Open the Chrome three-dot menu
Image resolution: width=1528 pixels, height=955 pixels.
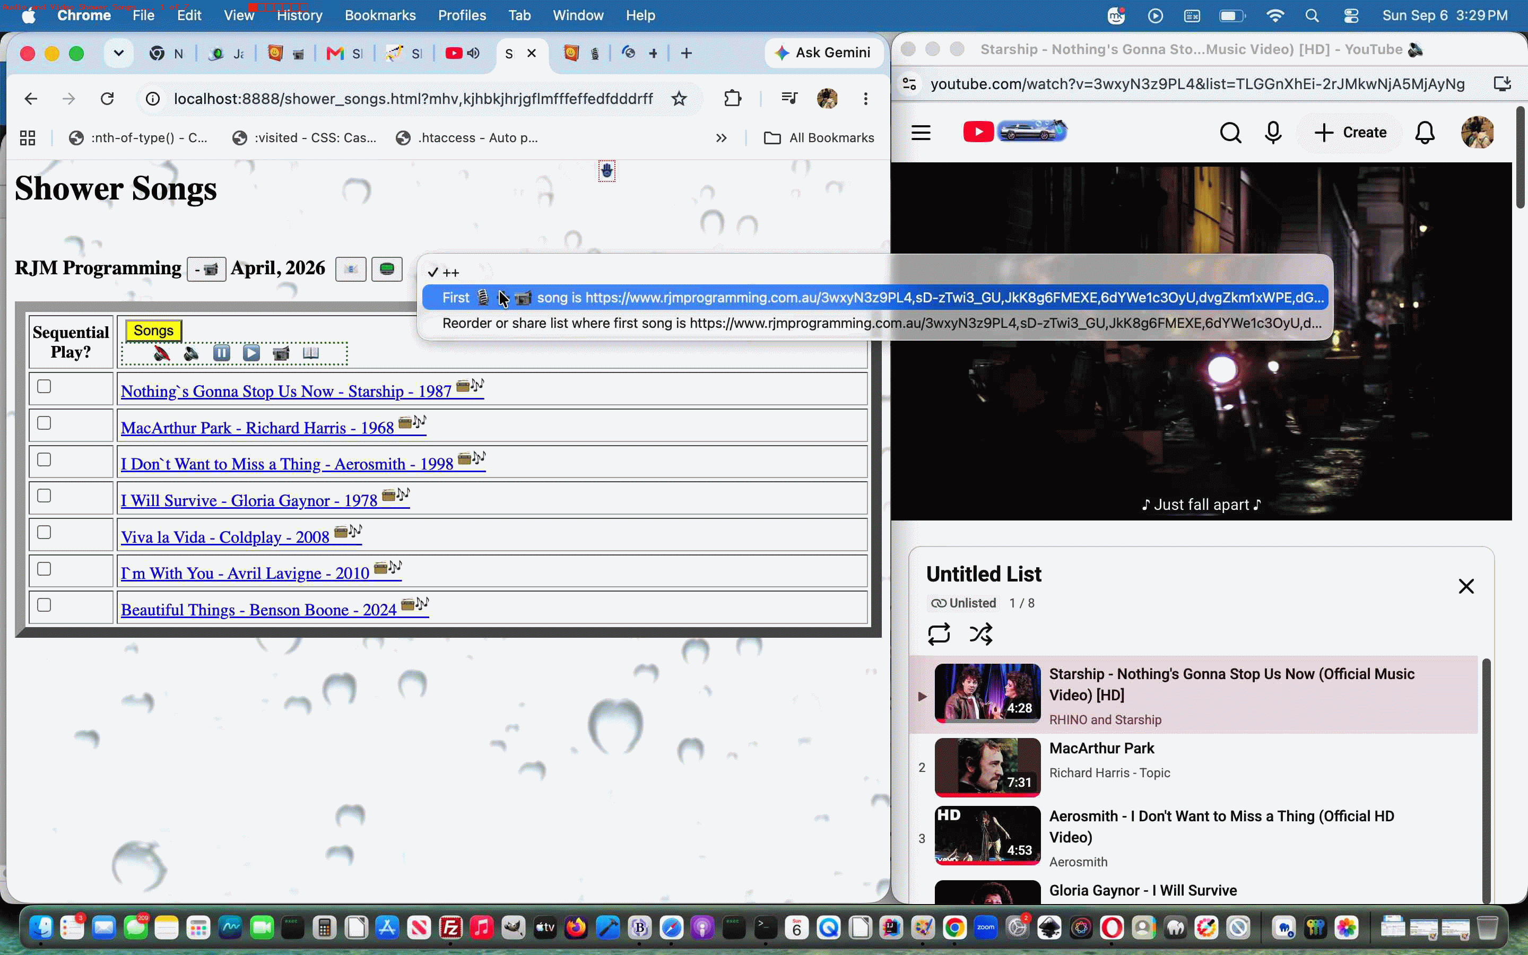[x=866, y=99]
